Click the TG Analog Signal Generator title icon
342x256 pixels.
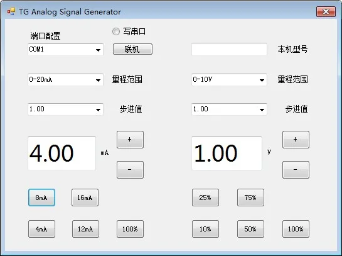11,11
